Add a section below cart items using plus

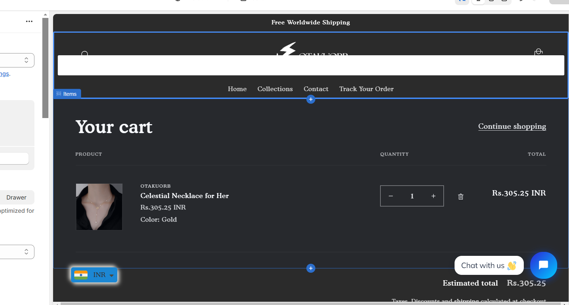pyautogui.click(x=311, y=268)
